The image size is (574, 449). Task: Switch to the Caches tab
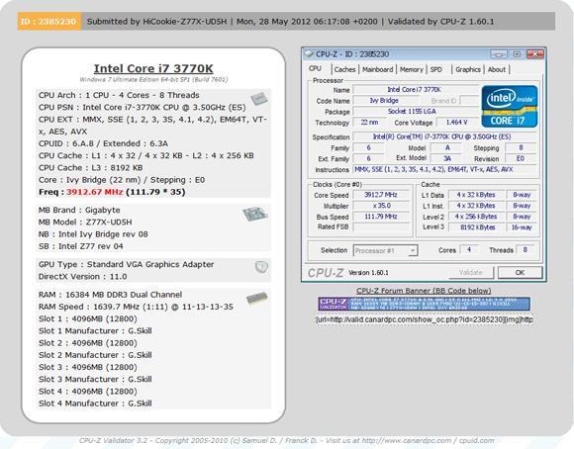coord(344,69)
